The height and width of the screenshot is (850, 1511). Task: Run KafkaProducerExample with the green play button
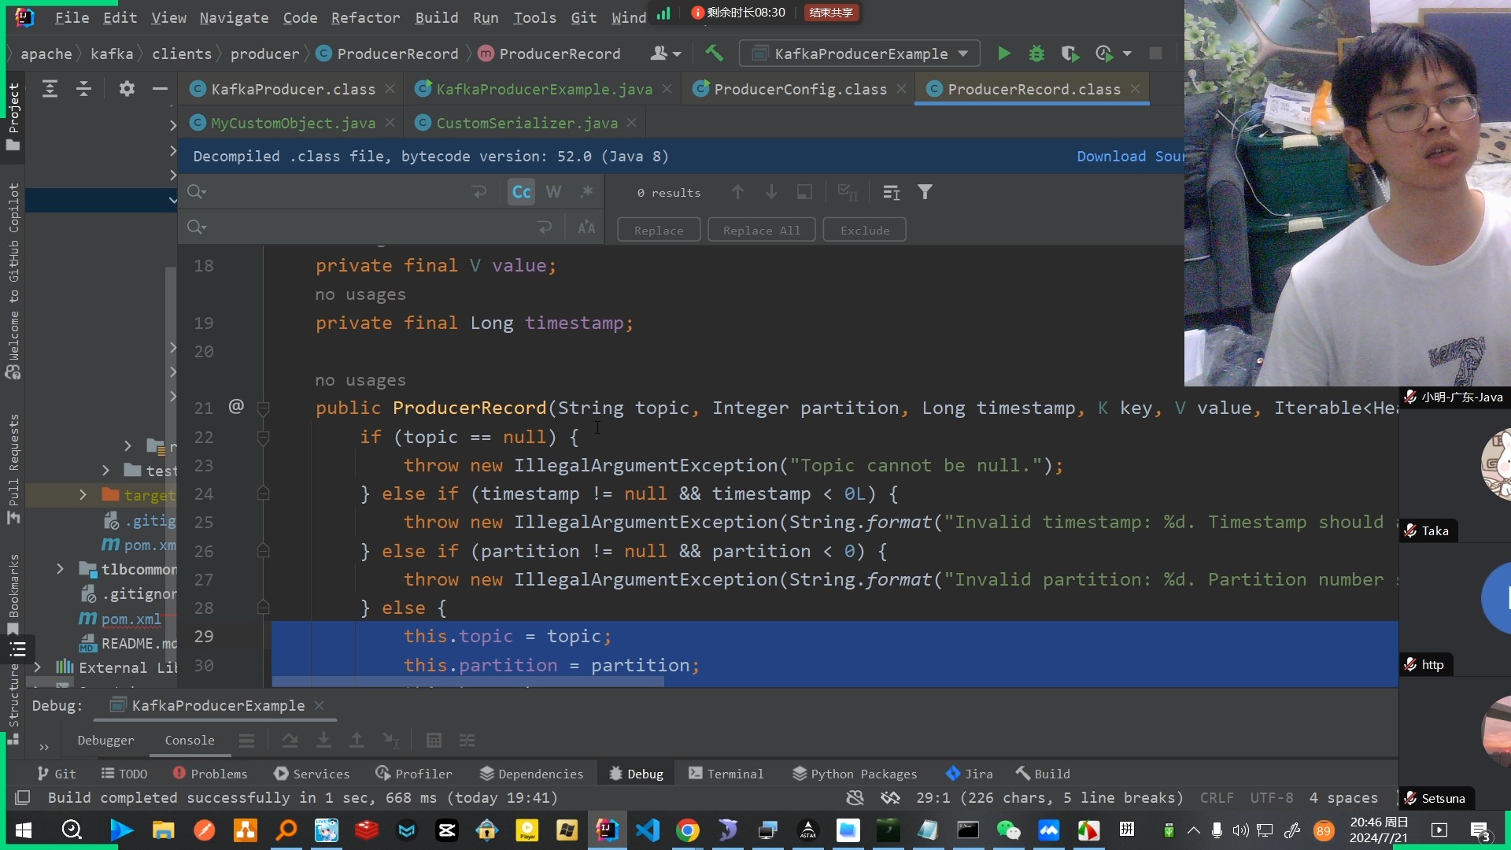(x=1003, y=54)
